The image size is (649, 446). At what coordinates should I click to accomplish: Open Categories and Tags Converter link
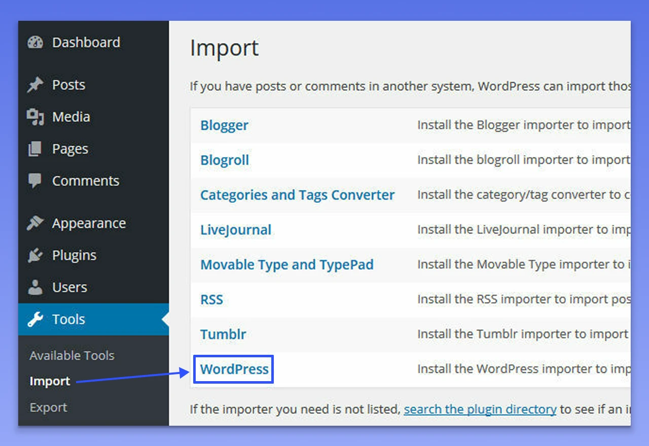pos(297,196)
